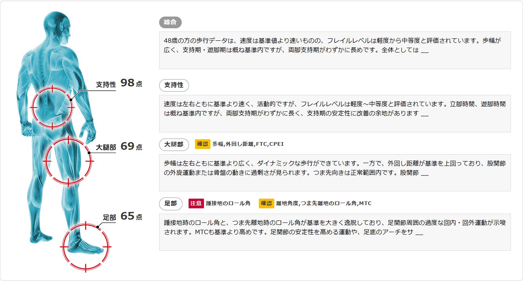
Task: Click the 歩幅,外回し距離,FTC,CPEI check items text
Action: point(246,144)
